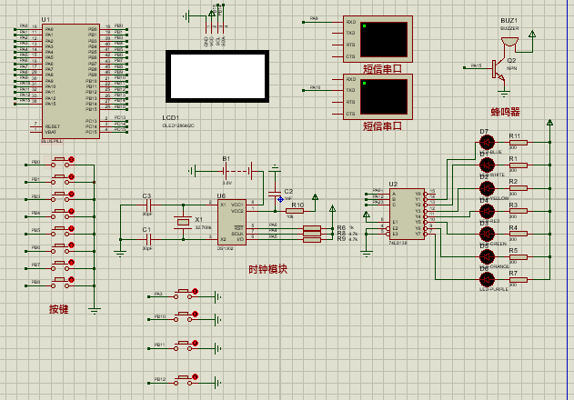Click the PA15 terminal label near transistor

coord(476,65)
